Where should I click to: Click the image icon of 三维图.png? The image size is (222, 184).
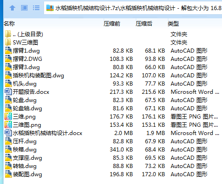[8, 124]
